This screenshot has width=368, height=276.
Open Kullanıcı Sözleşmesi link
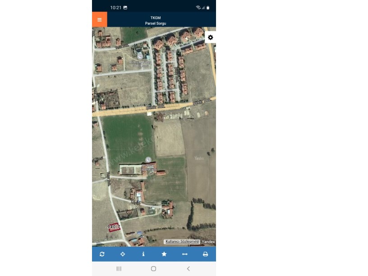tap(182, 242)
